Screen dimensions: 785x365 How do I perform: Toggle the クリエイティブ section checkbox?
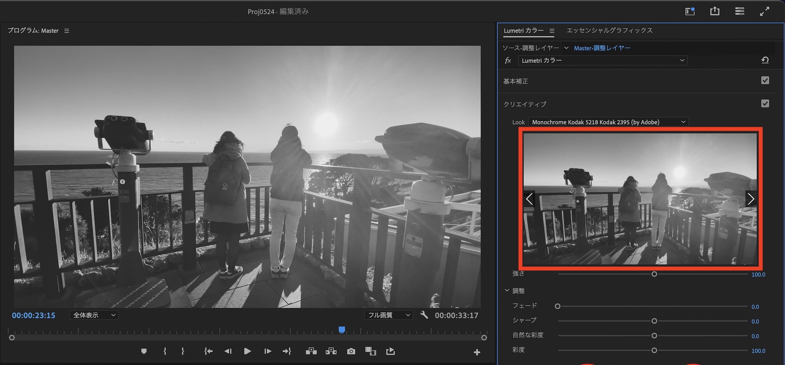tap(765, 104)
